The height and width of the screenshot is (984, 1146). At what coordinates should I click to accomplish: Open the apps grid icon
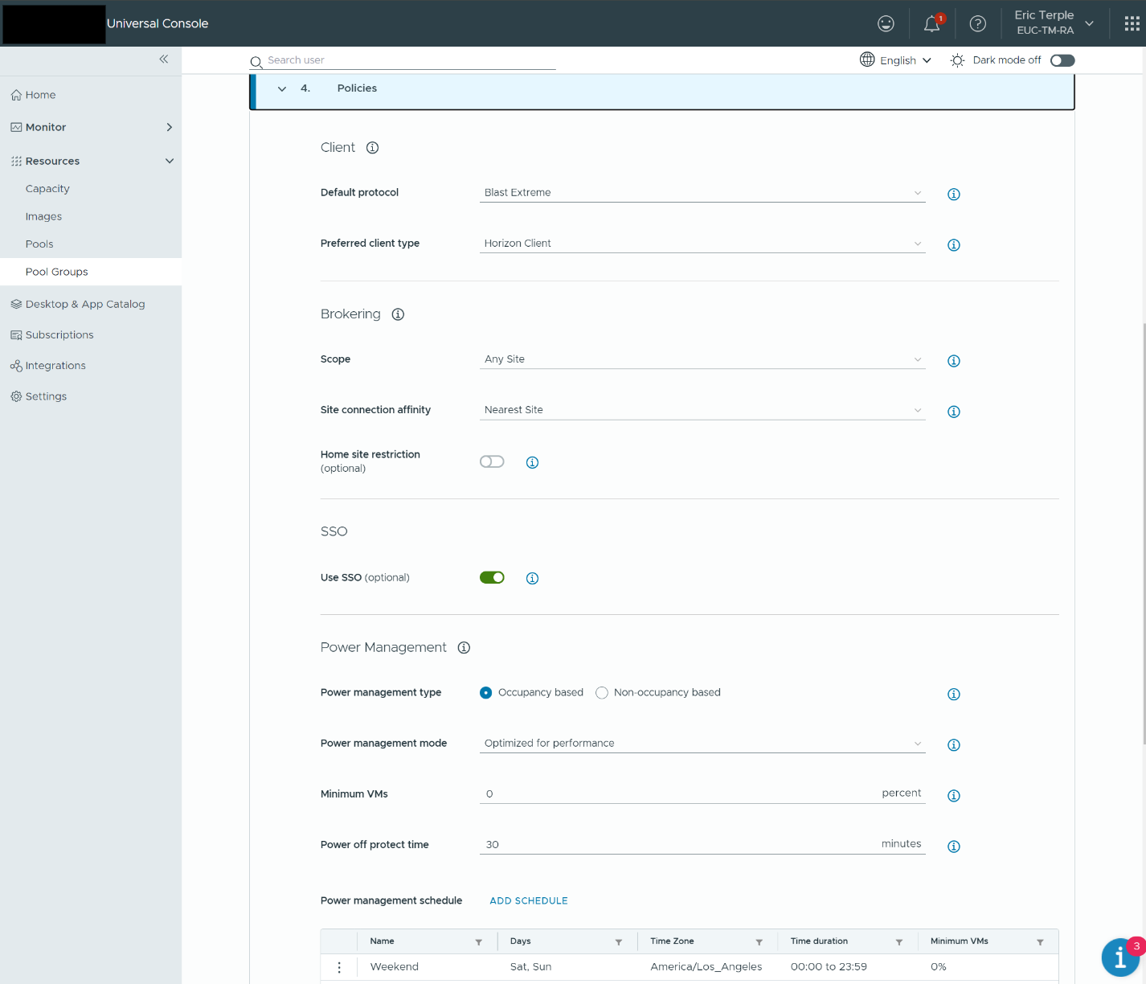(1132, 24)
